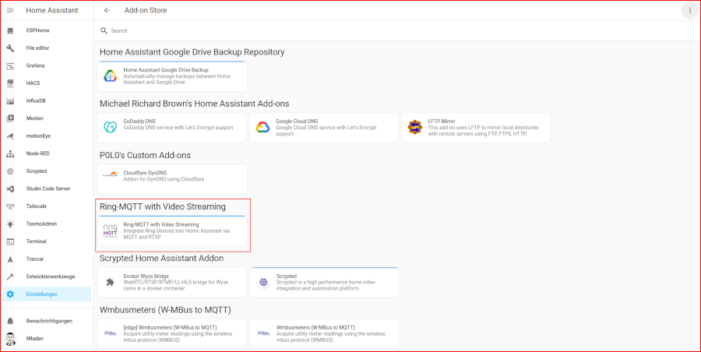
Task: Click the Entwicklerwerkzeuge hammer icon
Action: [10, 277]
